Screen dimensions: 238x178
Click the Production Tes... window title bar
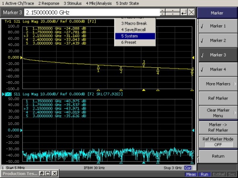tap(20, 174)
